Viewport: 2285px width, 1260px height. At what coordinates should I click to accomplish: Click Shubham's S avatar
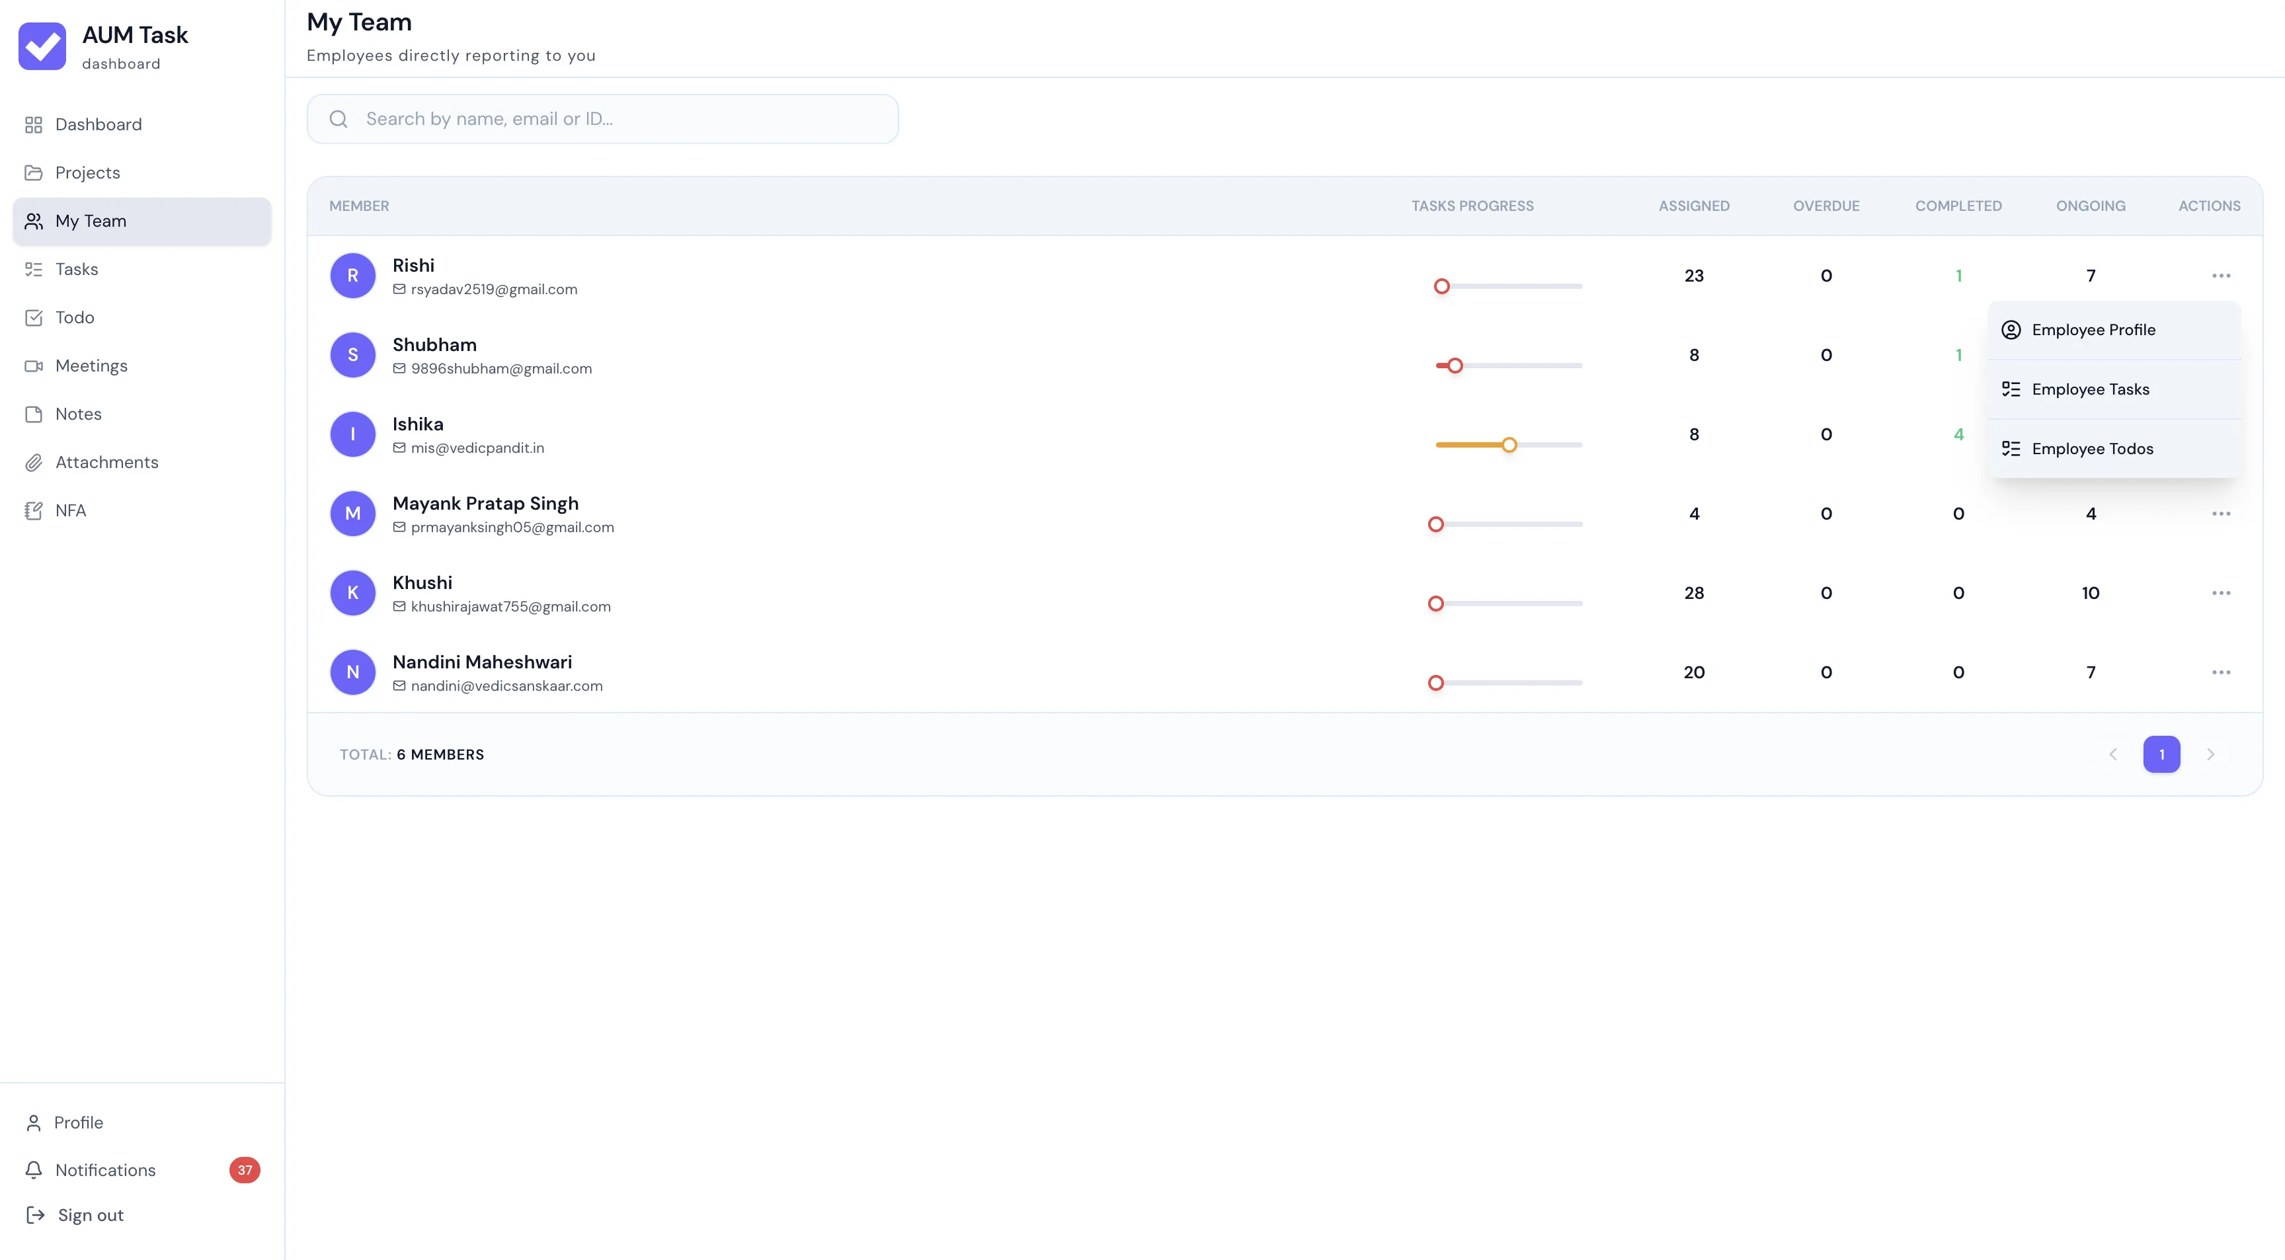point(353,355)
